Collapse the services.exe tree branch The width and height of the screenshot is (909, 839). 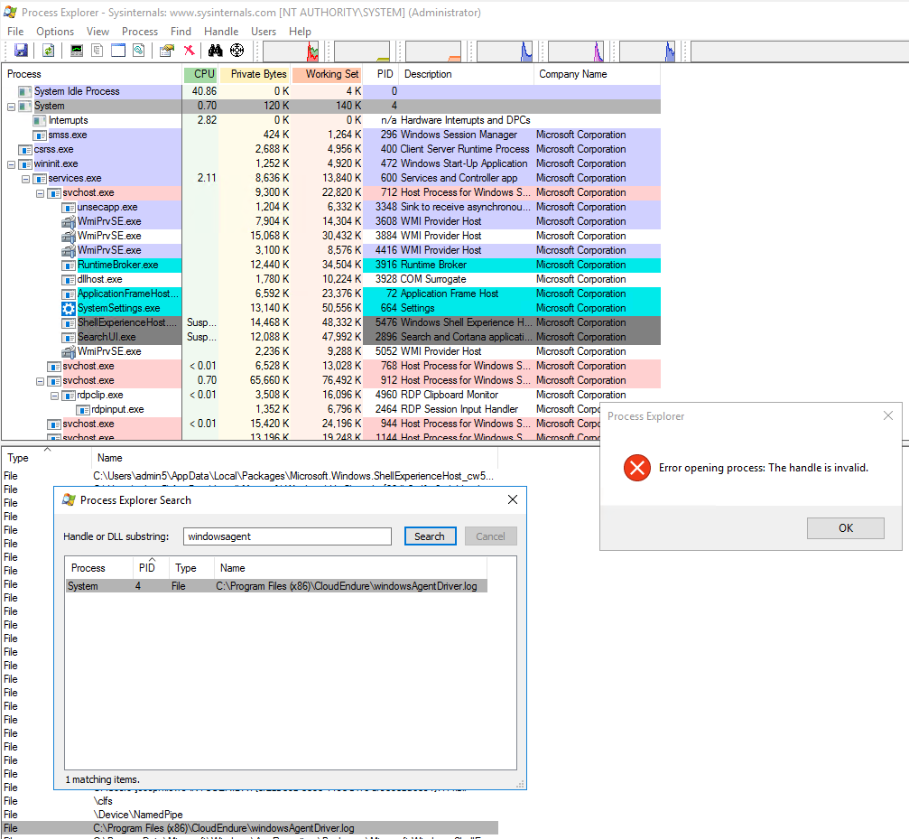tap(24, 178)
